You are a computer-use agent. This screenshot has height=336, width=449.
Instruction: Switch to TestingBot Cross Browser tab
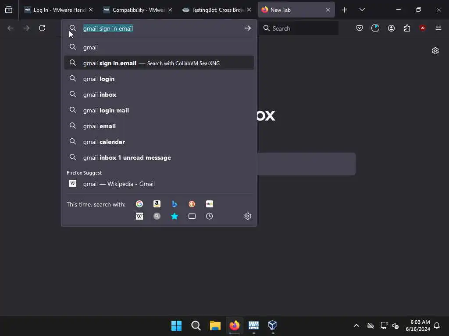coord(217,10)
